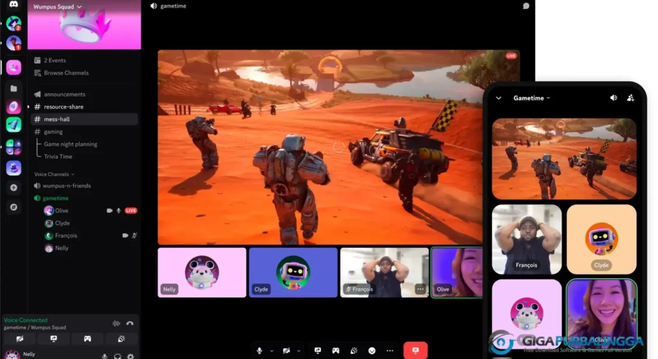Open emoji reactions in the call bar
658x359 pixels.
pyautogui.click(x=372, y=350)
